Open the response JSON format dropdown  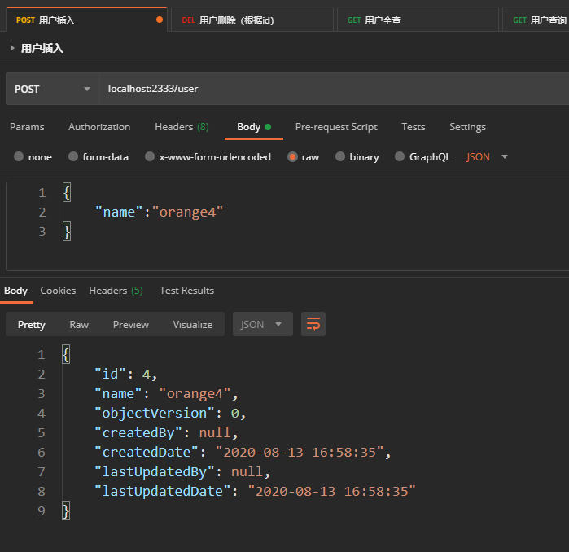coord(262,324)
